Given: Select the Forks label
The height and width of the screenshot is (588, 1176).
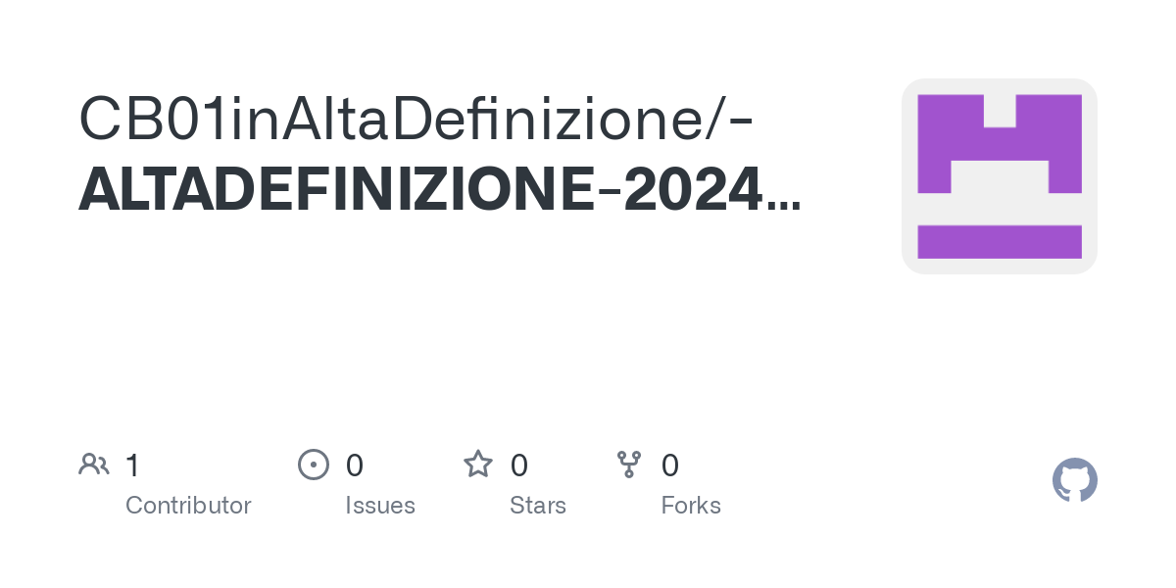Looking at the screenshot, I should pyautogui.click(x=691, y=506).
